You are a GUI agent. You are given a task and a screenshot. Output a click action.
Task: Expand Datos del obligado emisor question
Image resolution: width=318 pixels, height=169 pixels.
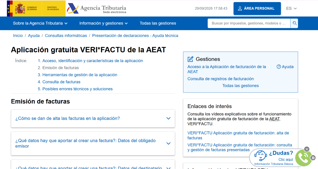[x=93, y=143]
